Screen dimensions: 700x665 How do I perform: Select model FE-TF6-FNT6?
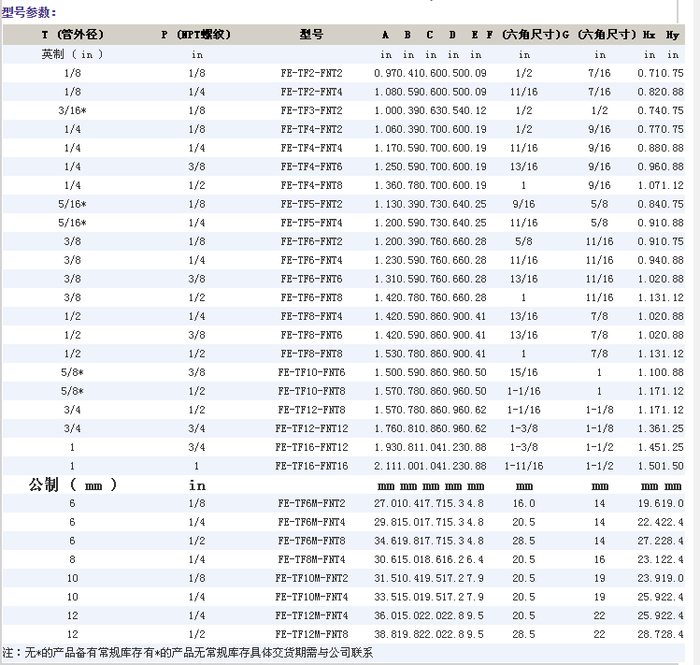[311, 280]
